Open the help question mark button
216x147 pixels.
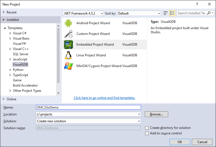click(x=197, y=4)
